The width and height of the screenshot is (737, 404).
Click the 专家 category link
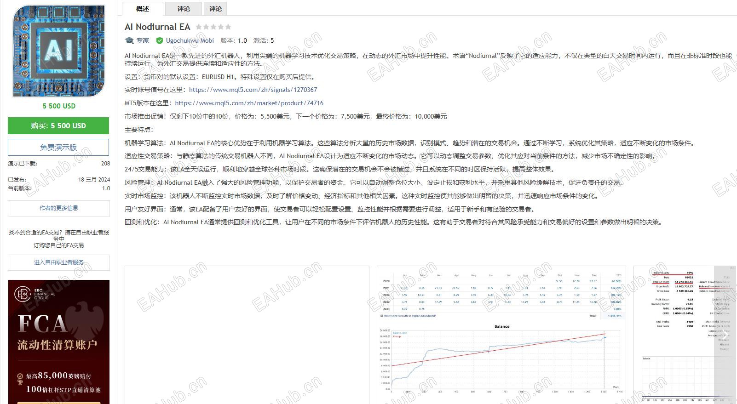pos(143,40)
